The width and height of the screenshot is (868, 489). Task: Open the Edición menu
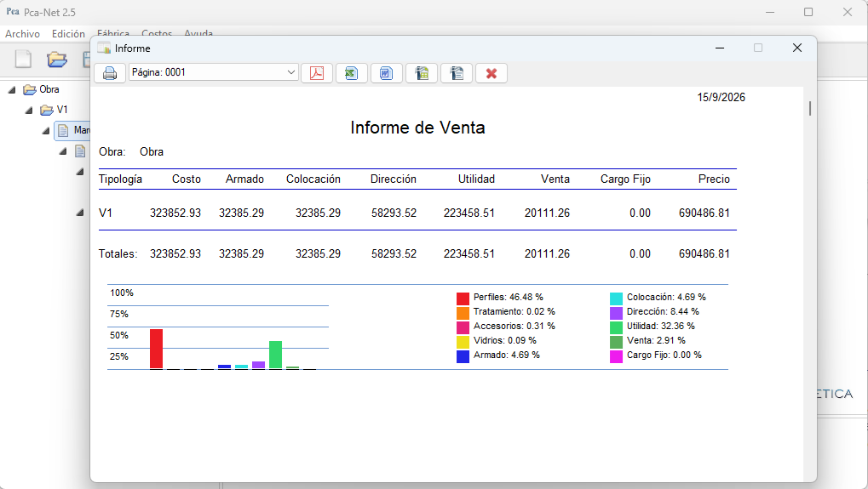pos(69,34)
